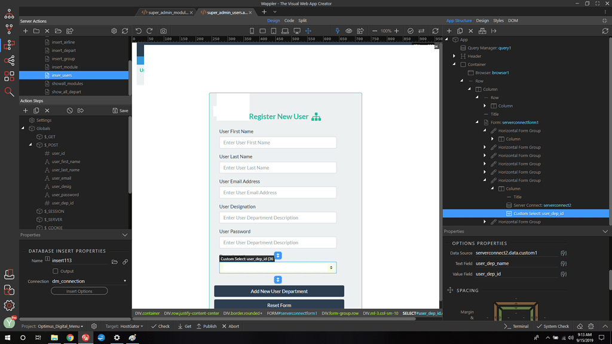This screenshot has height=344, width=612.
Task: Click the lightning bolt App Connect icon
Action: (338, 31)
